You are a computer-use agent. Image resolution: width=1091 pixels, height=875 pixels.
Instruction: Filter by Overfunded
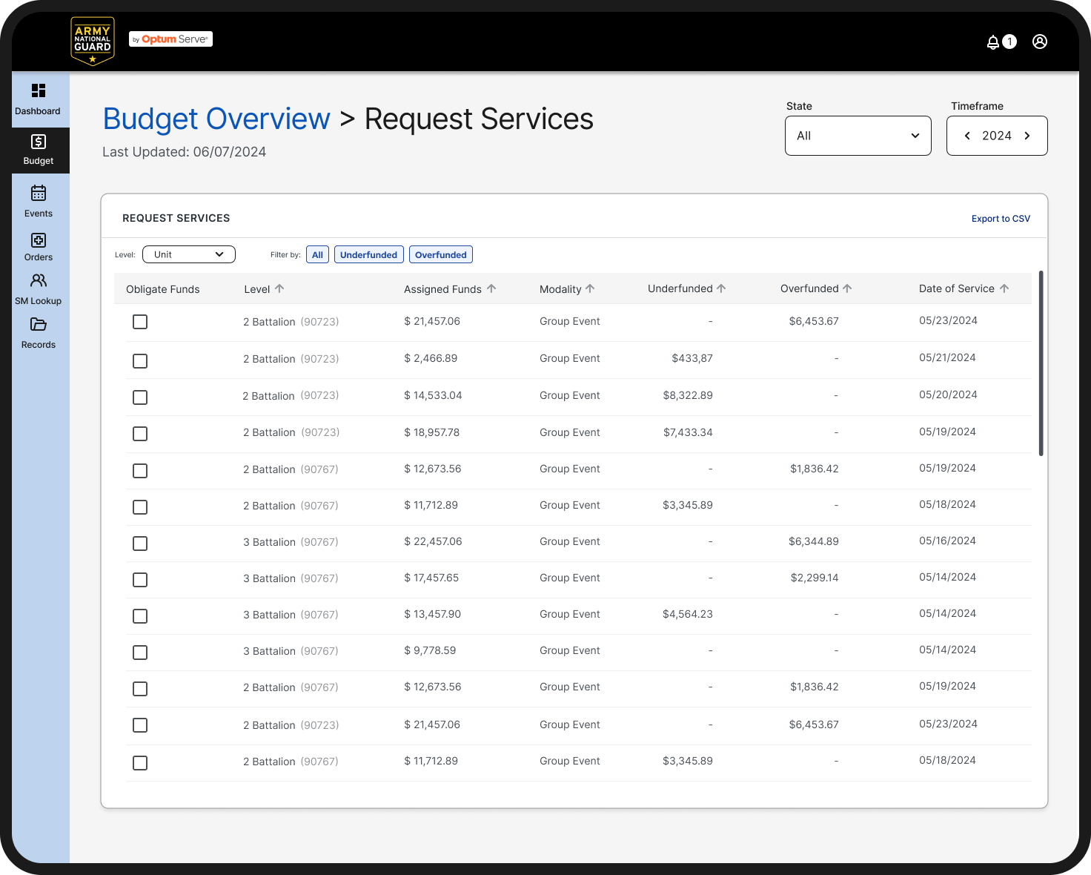441,254
